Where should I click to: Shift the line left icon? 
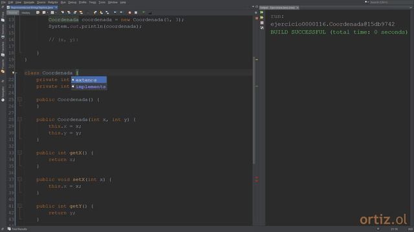coord(115,12)
